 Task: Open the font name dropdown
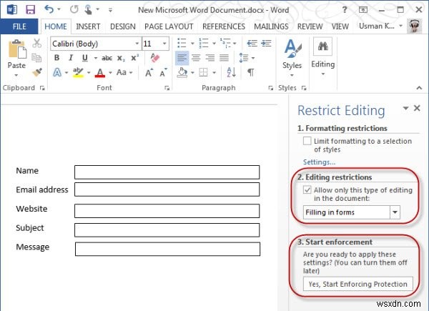[x=137, y=44]
